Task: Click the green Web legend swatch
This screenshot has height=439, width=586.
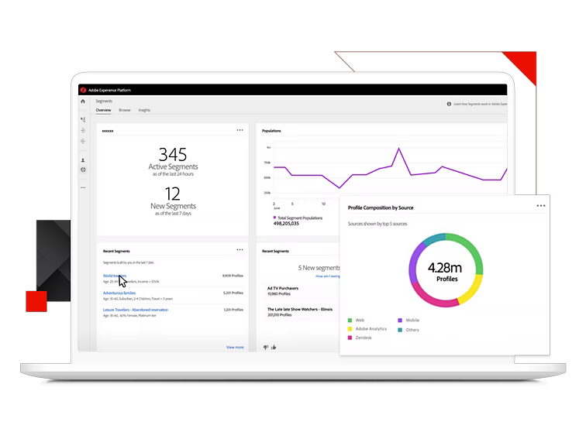Action: [350, 321]
